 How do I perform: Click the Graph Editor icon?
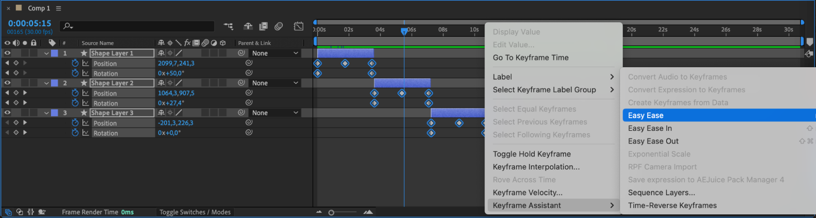(x=298, y=26)
